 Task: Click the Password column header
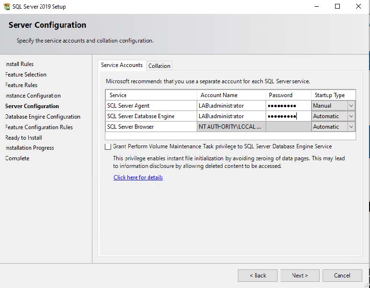click(x=288, y=95)
